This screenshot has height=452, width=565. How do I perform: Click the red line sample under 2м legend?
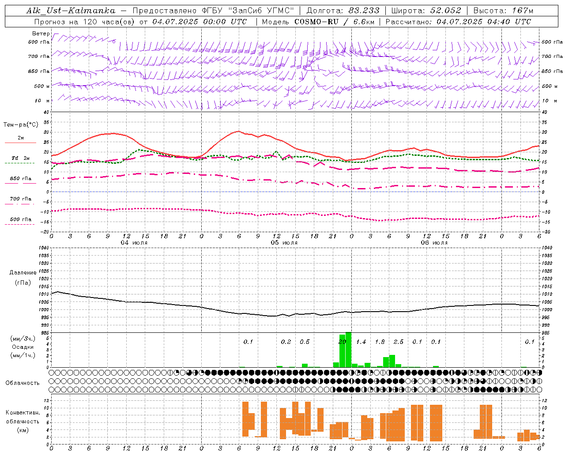pos(20,143)
